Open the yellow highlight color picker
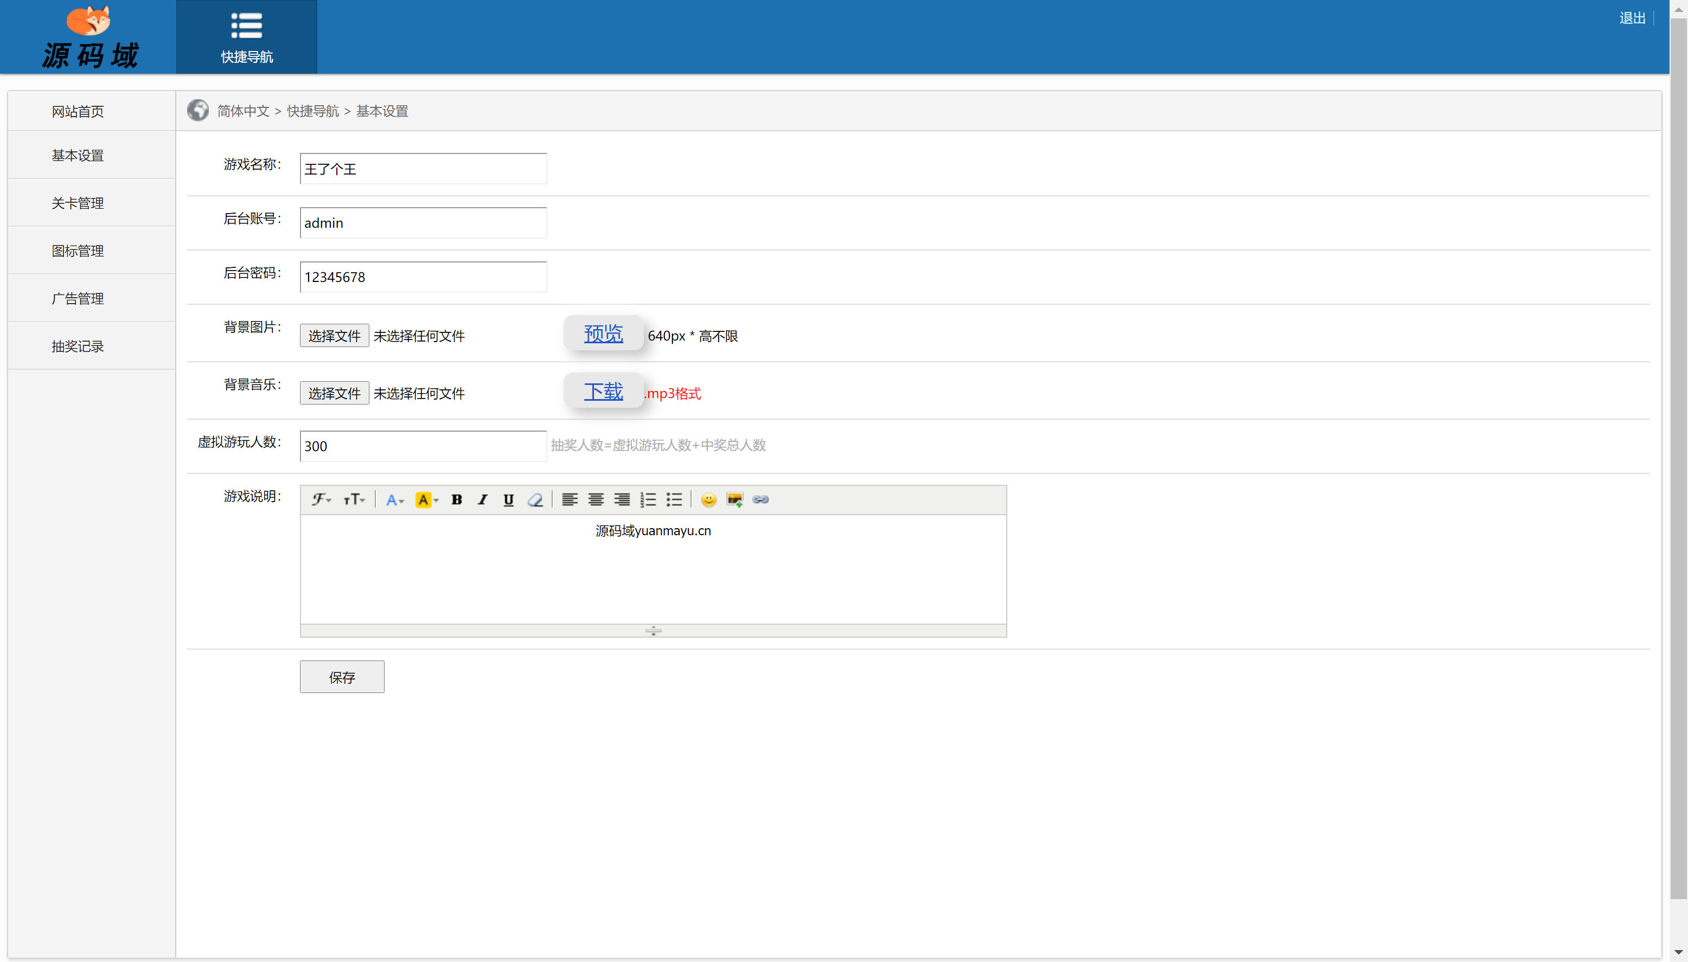Viewport: 1688px width, 962px height. point(426,499)
